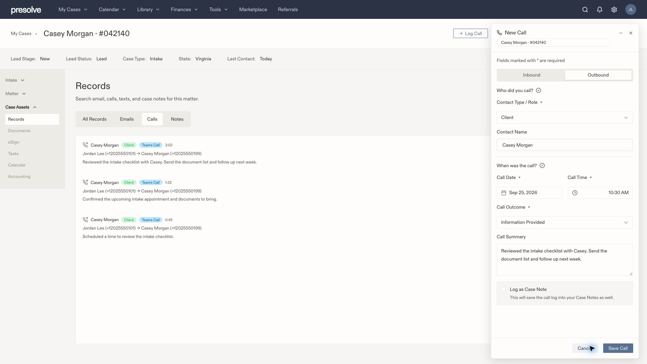Click Save Call button
647x364 pixels.
[618, 348]
